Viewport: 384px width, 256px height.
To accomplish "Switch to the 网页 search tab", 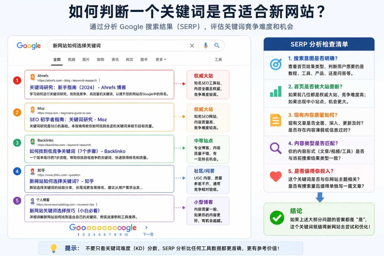I will pos(129,60).
